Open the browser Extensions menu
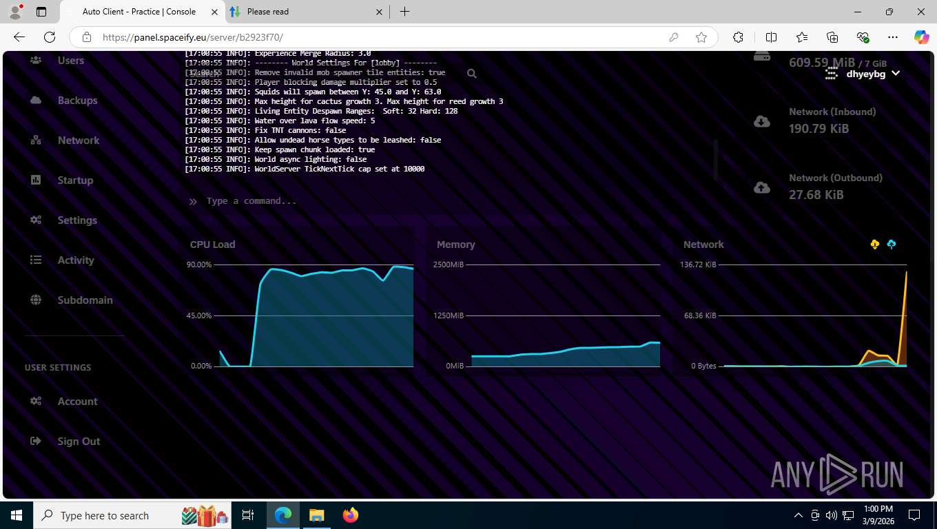937x529 pixels. 738,37
